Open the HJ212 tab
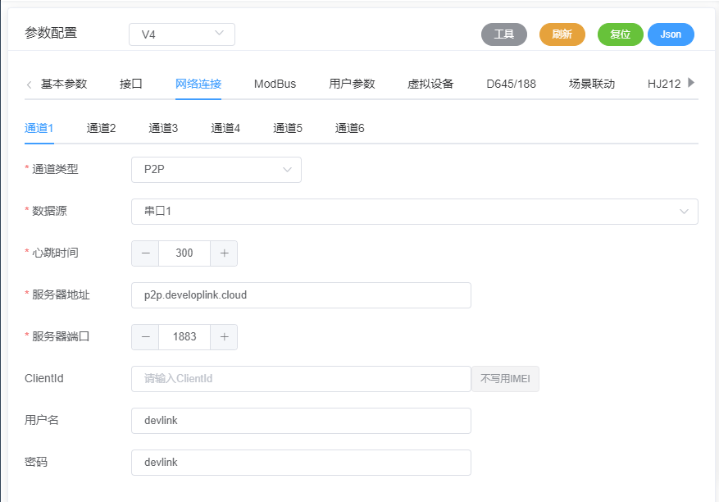 point(664,83)
